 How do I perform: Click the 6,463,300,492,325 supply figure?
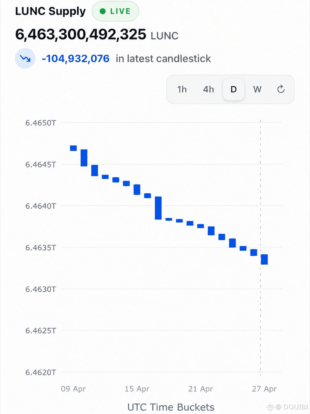click(x=81, y=35)
